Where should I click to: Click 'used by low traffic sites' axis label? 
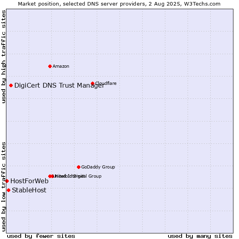pyautogui.click(x=4, y=187)
